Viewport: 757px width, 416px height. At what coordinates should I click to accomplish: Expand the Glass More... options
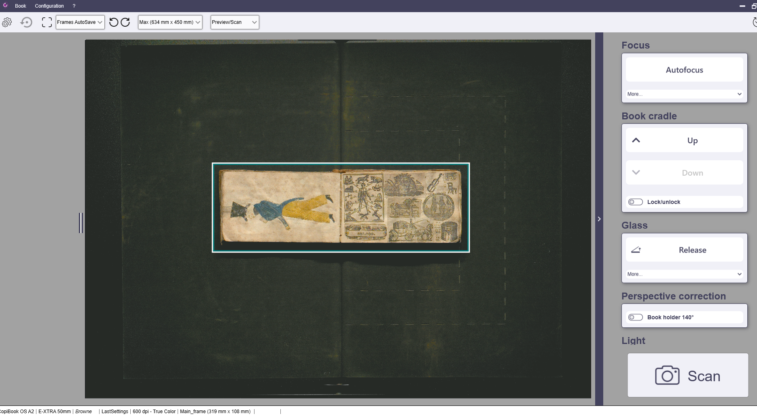(x=684, y=274)
